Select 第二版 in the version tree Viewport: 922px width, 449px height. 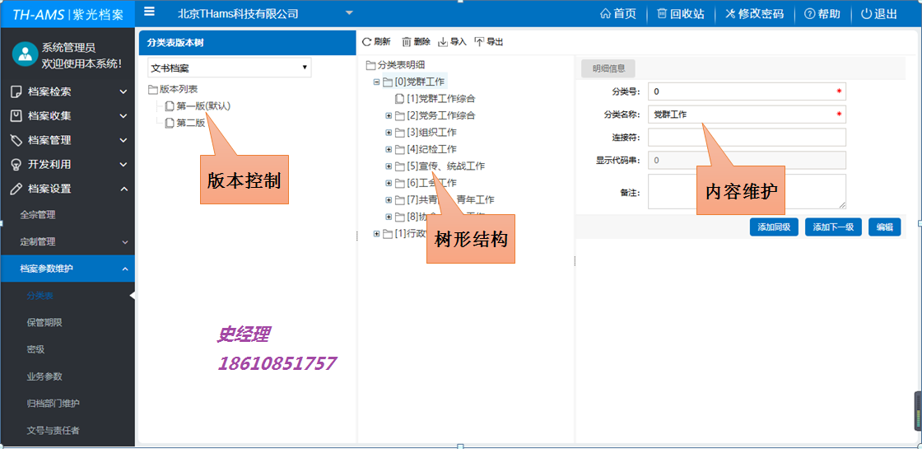[x=190, y=123]
